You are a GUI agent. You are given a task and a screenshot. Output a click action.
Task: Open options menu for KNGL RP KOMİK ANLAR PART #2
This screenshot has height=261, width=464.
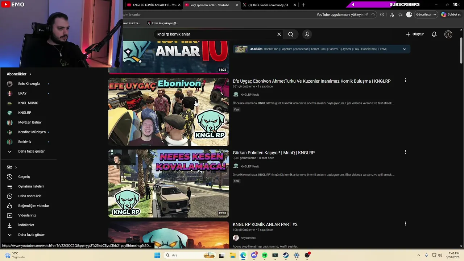click(405, 224)
